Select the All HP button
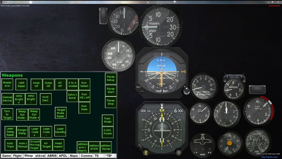The width and height of the screenshot is (282, 159). (x=60, y=84)
